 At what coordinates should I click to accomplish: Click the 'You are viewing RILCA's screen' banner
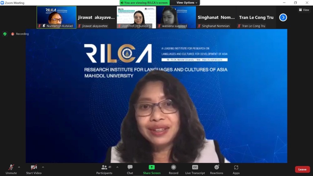point(145,3)
